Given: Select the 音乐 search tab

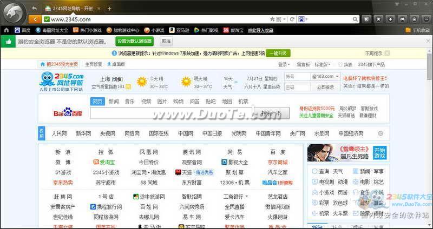Looking at the screenshot, I should click(x=129, y=102).
